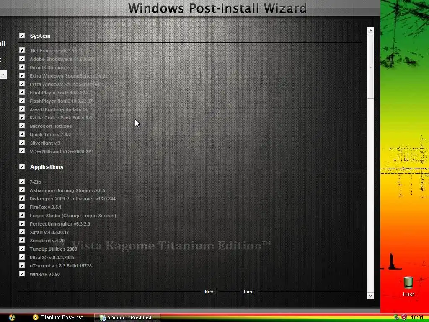The height and width of the screenshot is (322, 429).
Task: Click the Applications heading text
Action: (47, 167)
